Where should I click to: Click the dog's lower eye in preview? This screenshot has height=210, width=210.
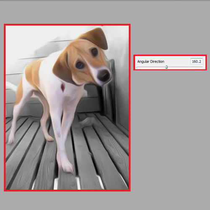click(x=80, y=65)
